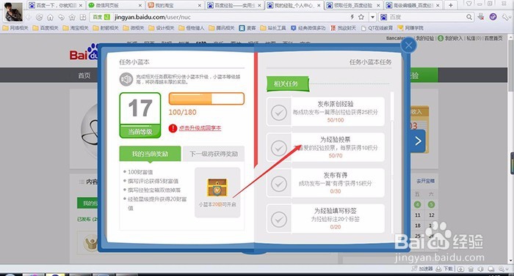The width and height of the screenshot is (514, 276).
Task: Click the search magnifier icon
Action: (469, 17)
